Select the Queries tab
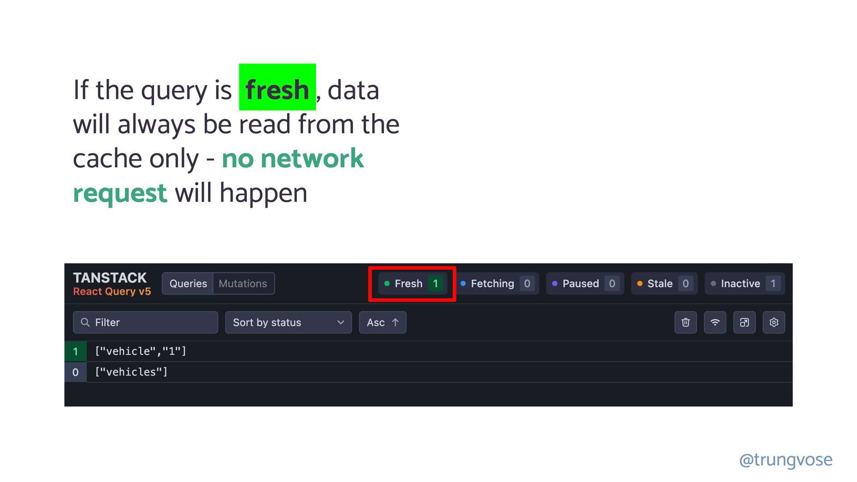The width and height of the screenshot is (857, 482). point(187,284)
